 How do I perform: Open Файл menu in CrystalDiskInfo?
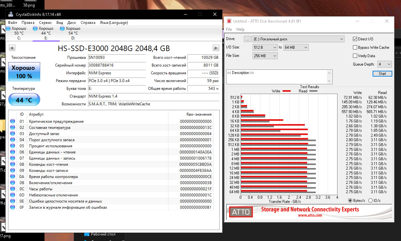coord(13,23)
